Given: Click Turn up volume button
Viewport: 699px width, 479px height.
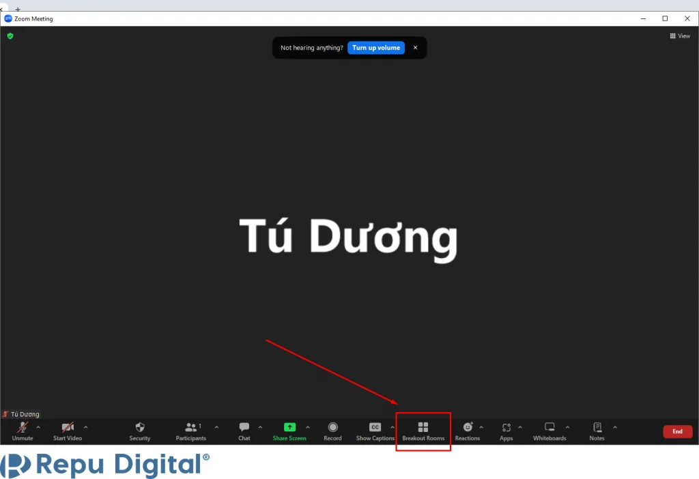Looking at the screenshot, I should (x=376, y=48).
